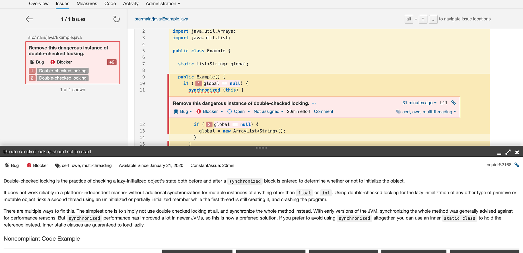Click the 1 of 1 shown label
Screen dimensions: 523x253
tap(73, 90)
